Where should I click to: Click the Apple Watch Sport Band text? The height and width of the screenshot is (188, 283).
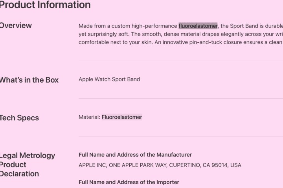tap(109, 80)
